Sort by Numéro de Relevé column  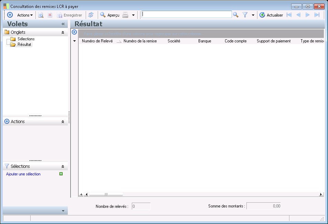pyautogui.click(x=97, y=41)
